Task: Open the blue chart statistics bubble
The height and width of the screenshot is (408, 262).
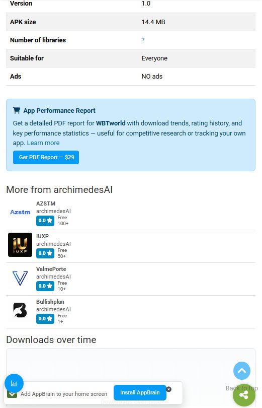Action: pyautogui.click(x=14, y=383)
